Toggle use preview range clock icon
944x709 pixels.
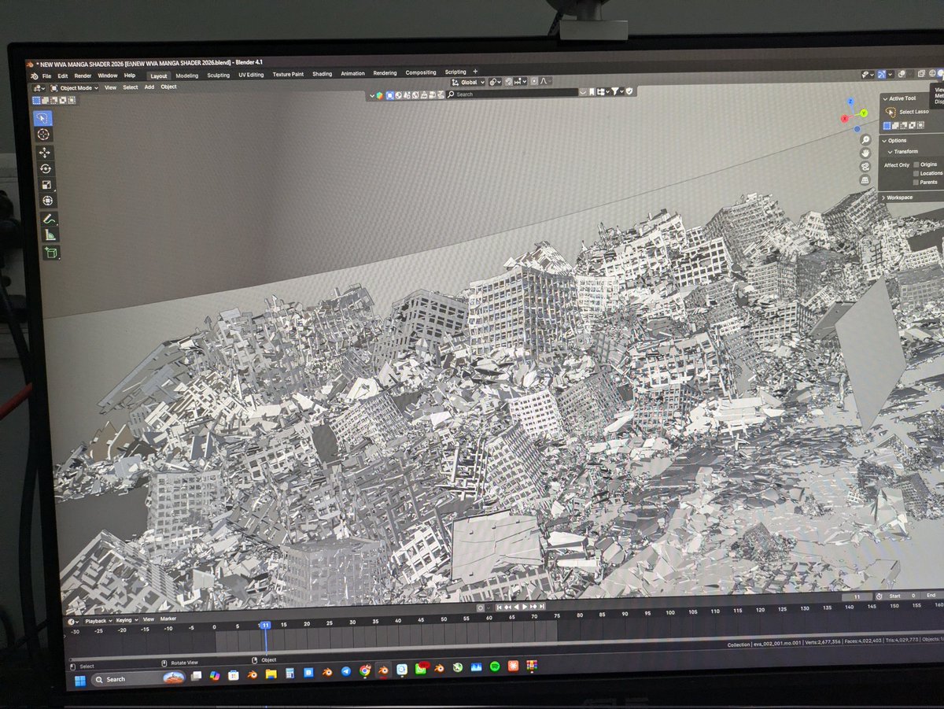pyautogui.click(x=879, y=596)
